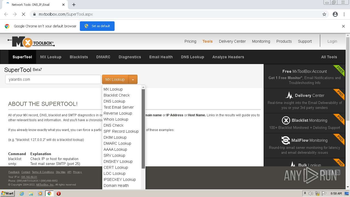Choose DMARC Lookup from the dropdown list
The width and height of the screenshot is (350, 197).
(117, 143)
